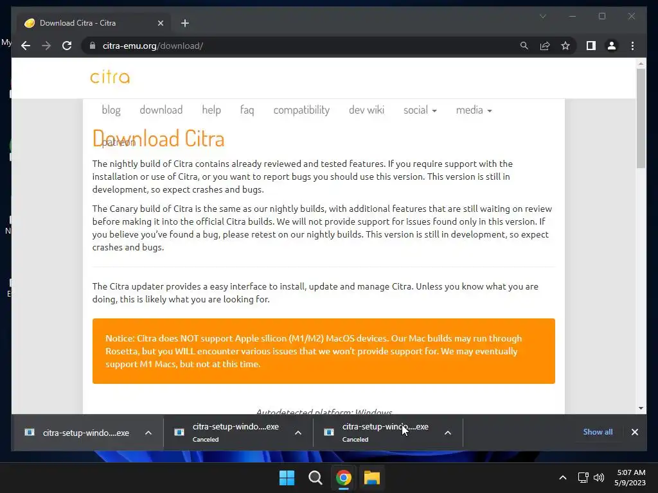658x493 pixels.
Task: Open Chrome side panel
Action: coord(591,46)
